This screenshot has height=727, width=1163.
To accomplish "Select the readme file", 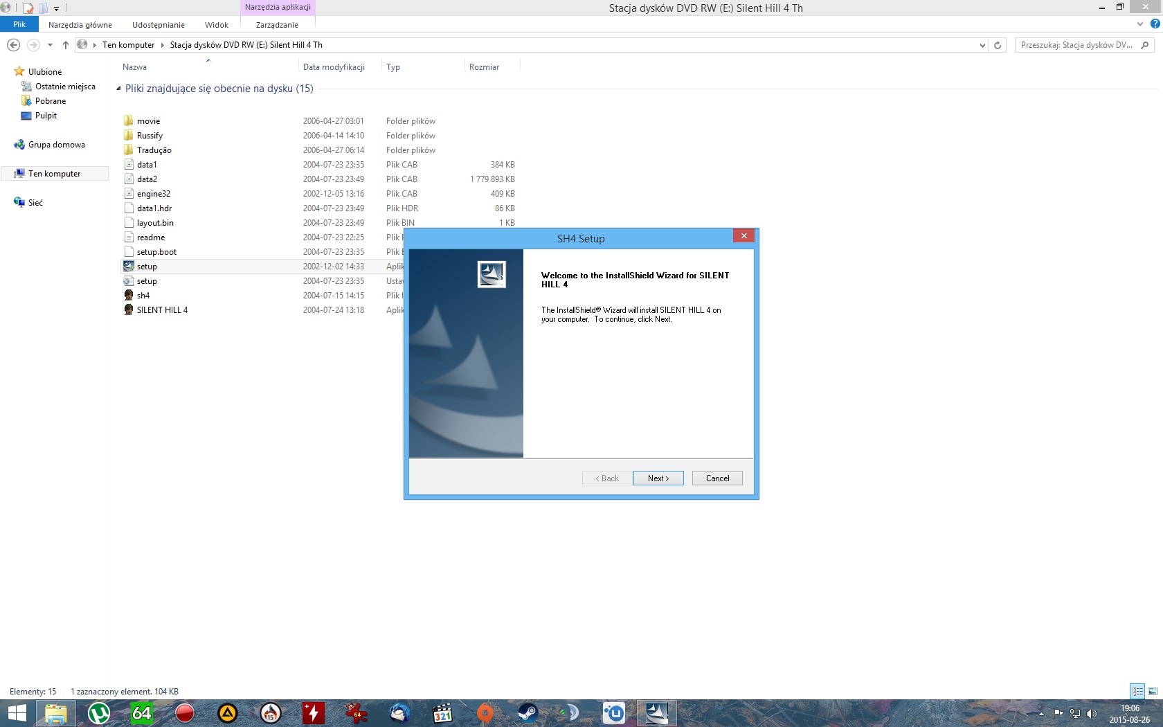I will point(150,237).
